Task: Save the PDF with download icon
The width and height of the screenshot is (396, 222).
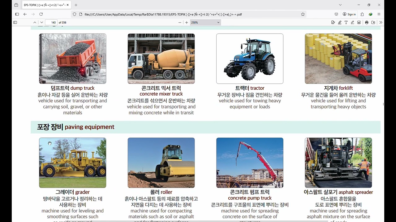Action: [373, 23]
